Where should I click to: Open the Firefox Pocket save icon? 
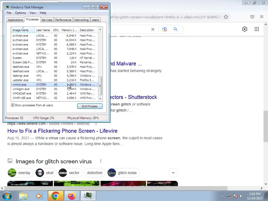pos(252,17)
